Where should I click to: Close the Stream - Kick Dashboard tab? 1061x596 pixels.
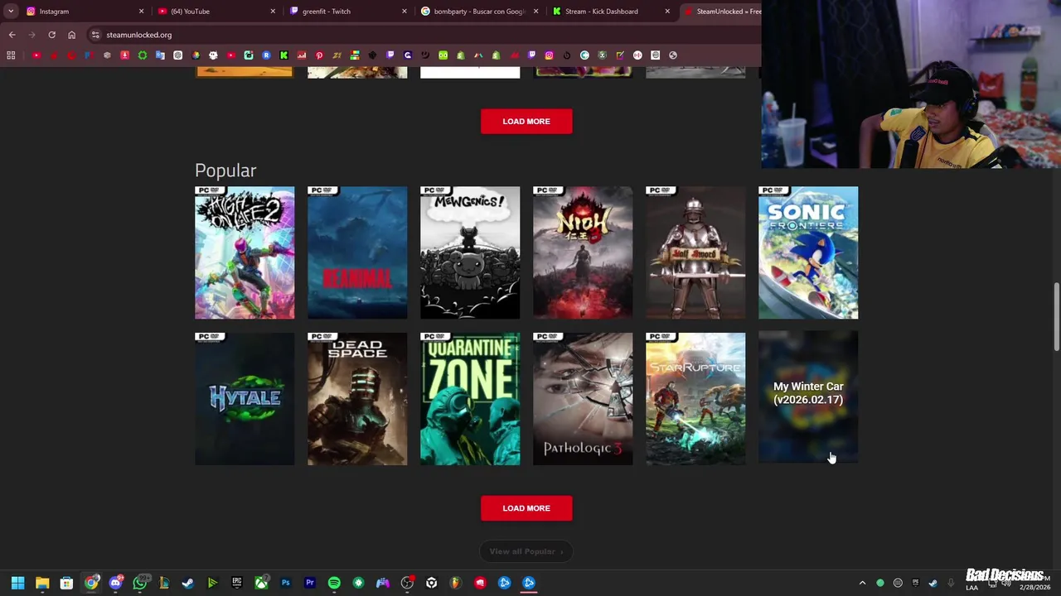[x=667, y=12]
